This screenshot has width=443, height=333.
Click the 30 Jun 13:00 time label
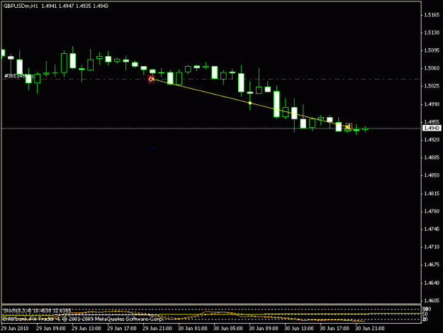(299, 328)
